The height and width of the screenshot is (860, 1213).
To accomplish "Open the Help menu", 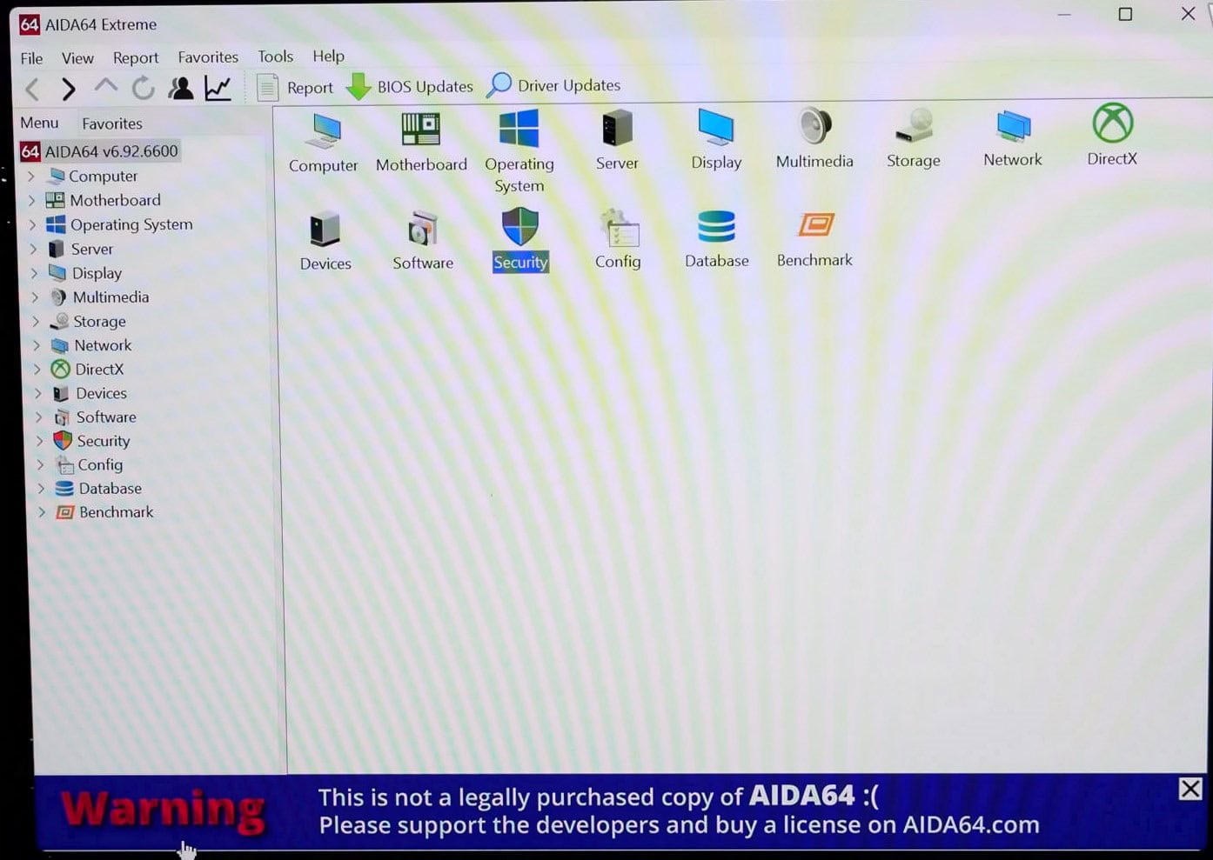I will (328, 56).
